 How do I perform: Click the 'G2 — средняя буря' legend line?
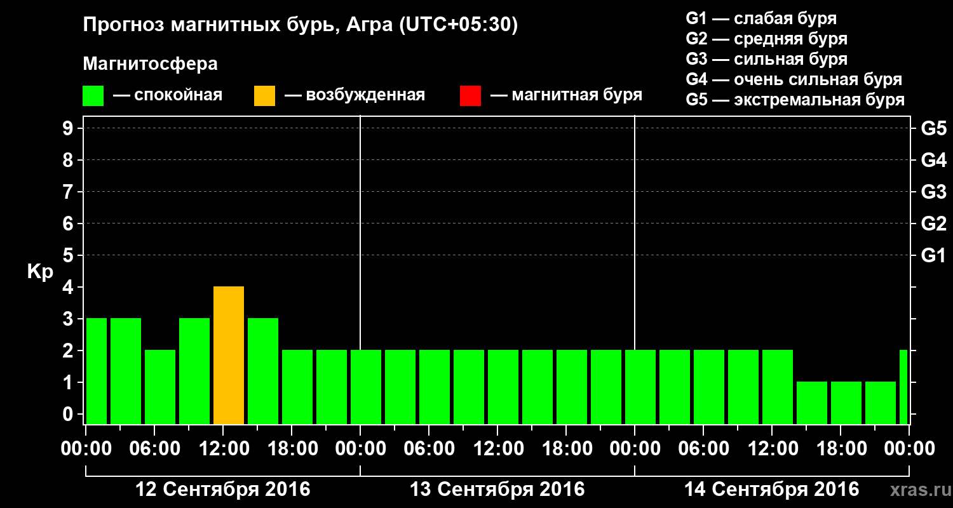(x=766, y=39)
